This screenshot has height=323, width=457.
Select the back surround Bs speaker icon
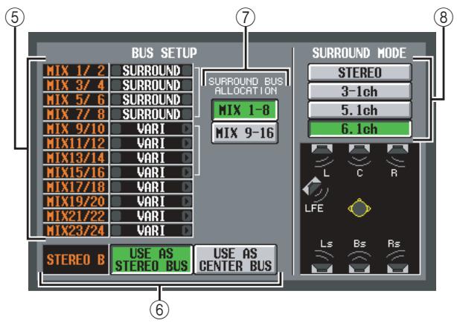pyautogui.click(x=359, y=268)
